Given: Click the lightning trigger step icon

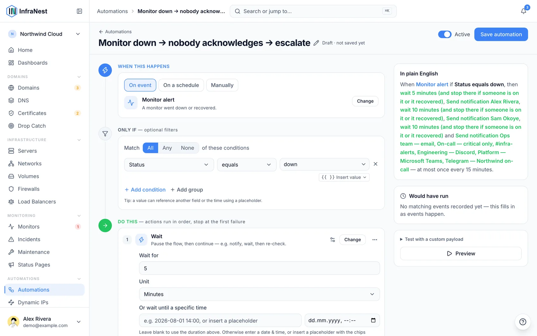Looking at the screenshot, I should tap(105, 70).
